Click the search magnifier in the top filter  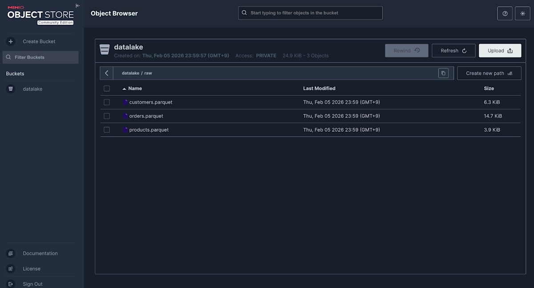click(x=244, y=13)
